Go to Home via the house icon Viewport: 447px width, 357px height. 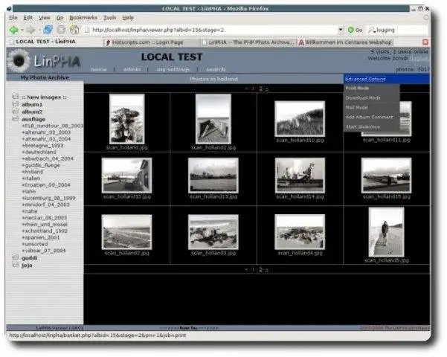click(75, 30)
